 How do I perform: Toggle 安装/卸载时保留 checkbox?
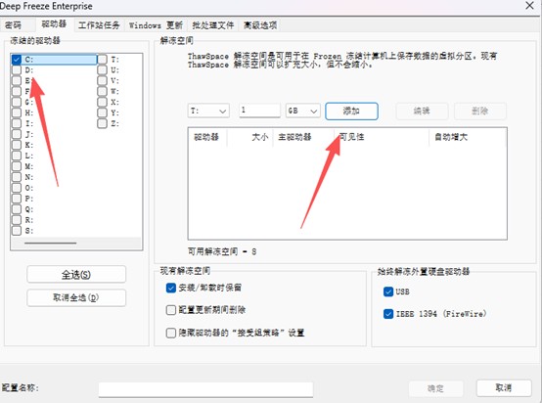click(171, 288)
